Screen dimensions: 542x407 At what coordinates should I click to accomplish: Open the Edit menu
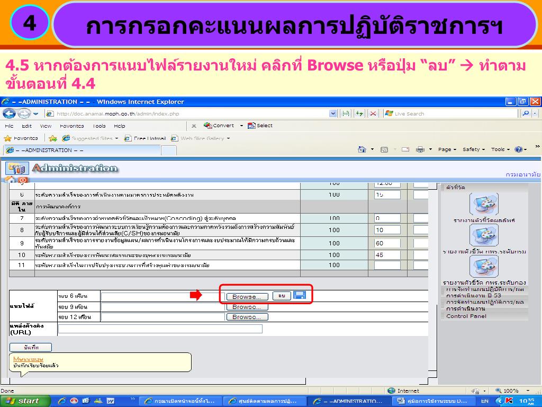pos(26,126)
